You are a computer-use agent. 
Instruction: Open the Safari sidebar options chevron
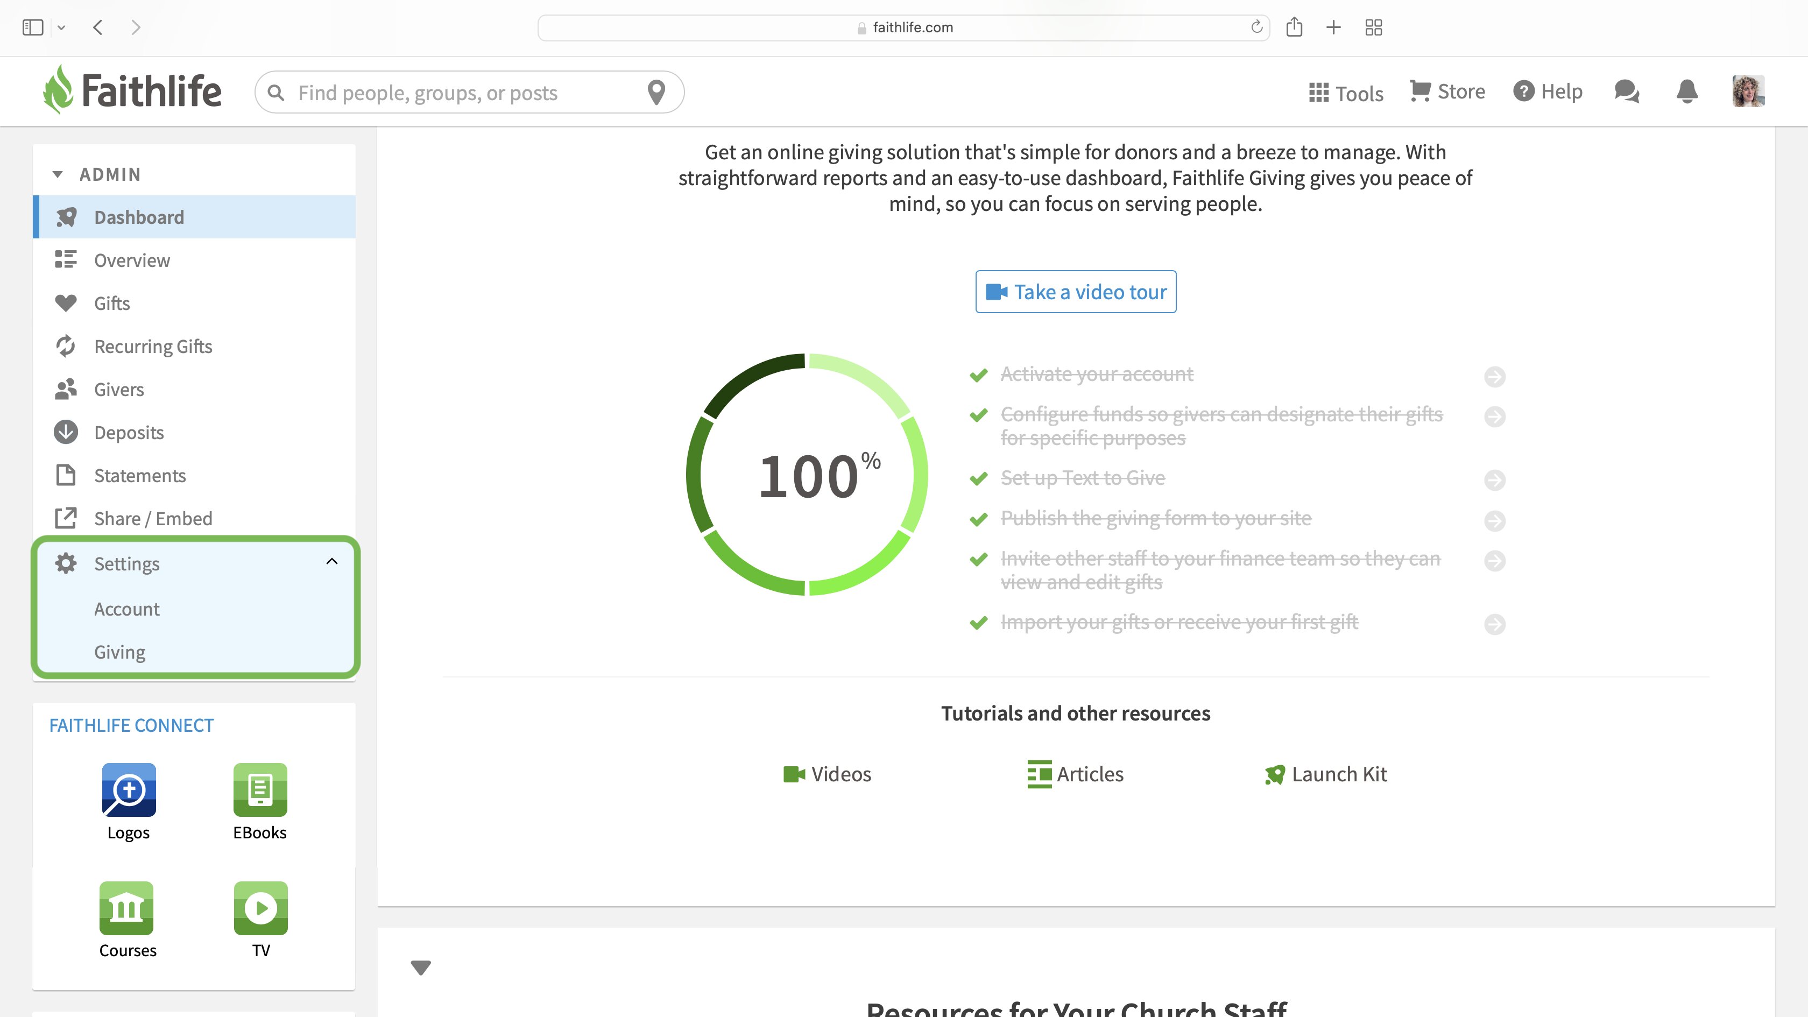pos(61,27)
